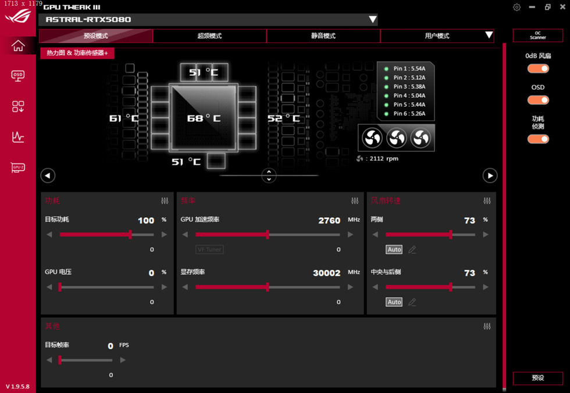Screen dimensions: 570x393
Task: Open OC Scanner button
Action: [538, 36]
